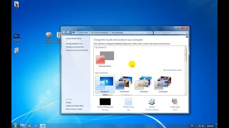
Task: Select the Unsaved Theme thumbnail
Action: [x=105, y=59]
